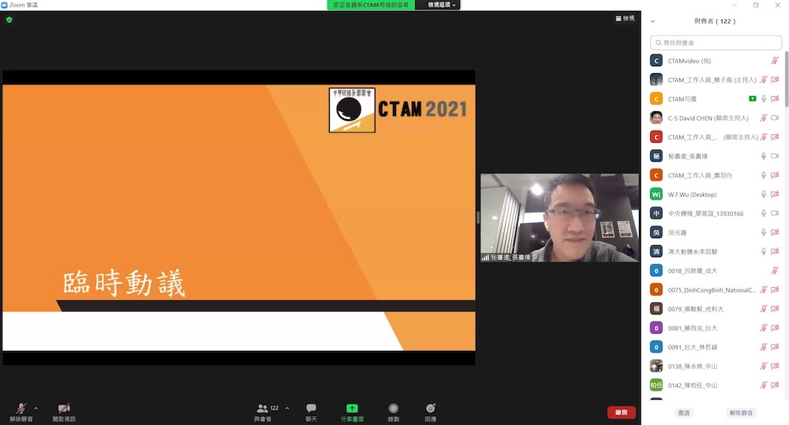Expand audio options caret beside mute
Screen dimensions: 789x425
pos(36,408)
